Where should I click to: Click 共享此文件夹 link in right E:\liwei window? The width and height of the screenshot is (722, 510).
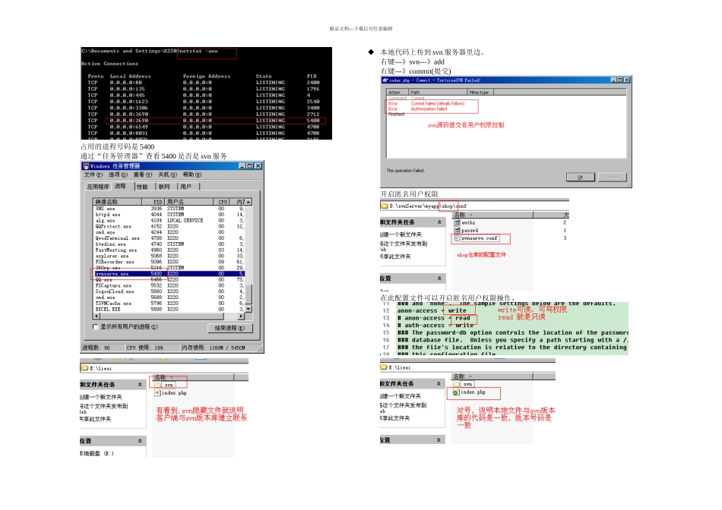[395, 418]
